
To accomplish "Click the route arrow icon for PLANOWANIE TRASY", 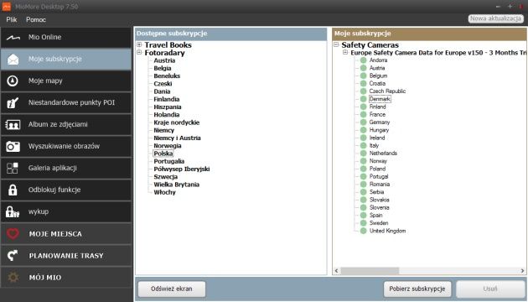I will click(13, 256).
